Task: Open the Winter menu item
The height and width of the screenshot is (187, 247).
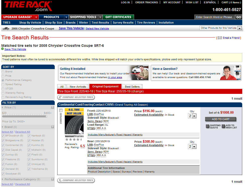Action: (84, 23)
